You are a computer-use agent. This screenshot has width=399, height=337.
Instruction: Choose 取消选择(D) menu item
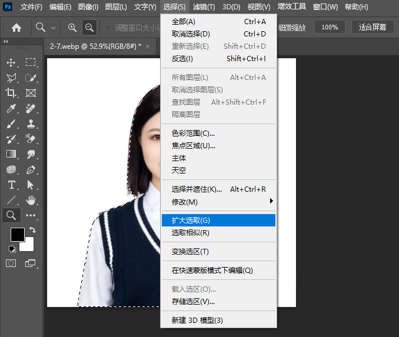[x=218, y=34]
